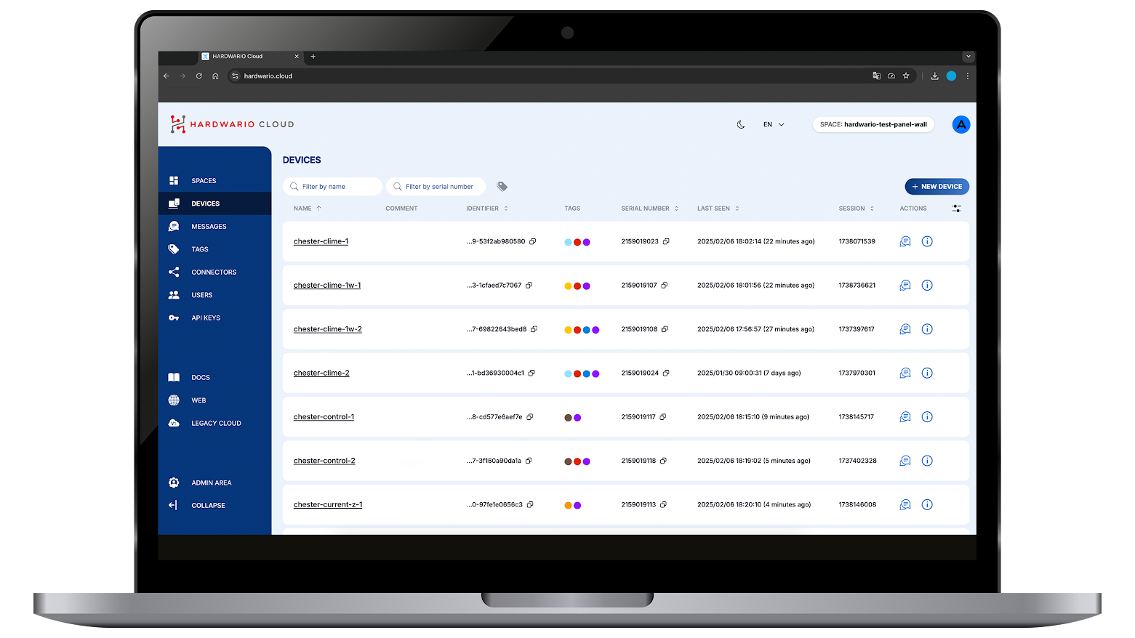
Task: Copy serial number 2159019113
Action: click(x=663, y=504)
